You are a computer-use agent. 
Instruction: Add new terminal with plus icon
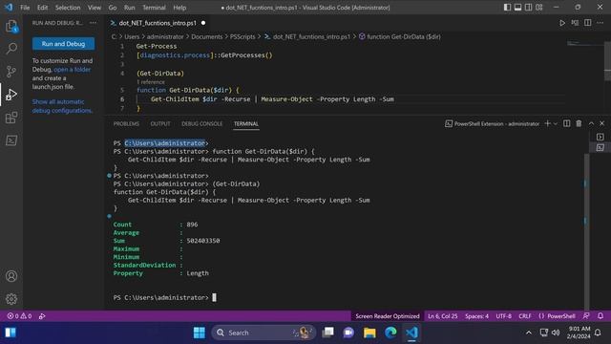tap(547, 123)
